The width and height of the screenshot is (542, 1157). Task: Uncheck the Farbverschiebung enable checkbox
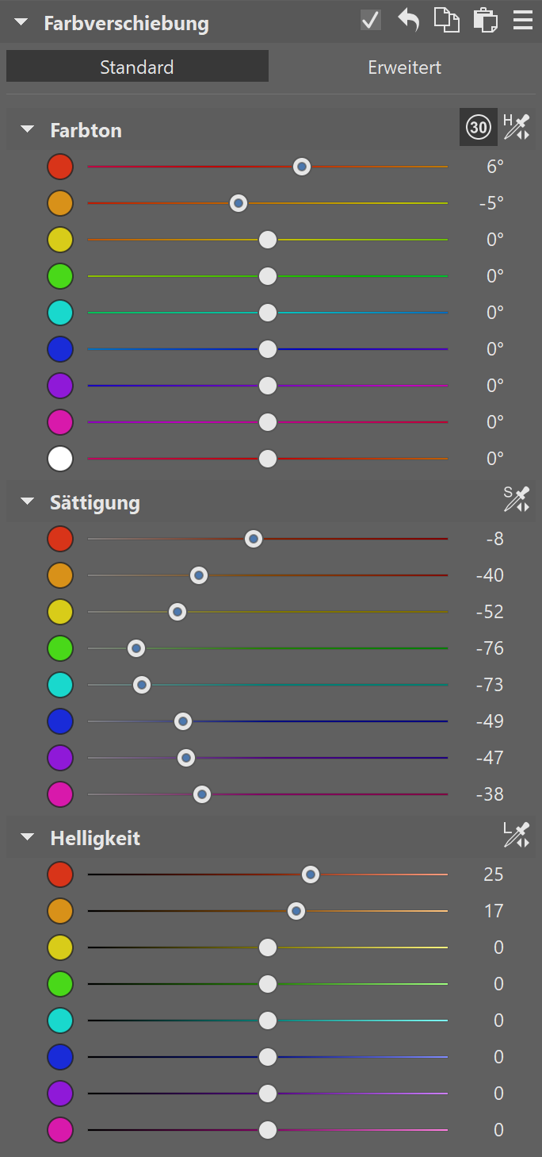pyautogui.click(x=370, y=20)
